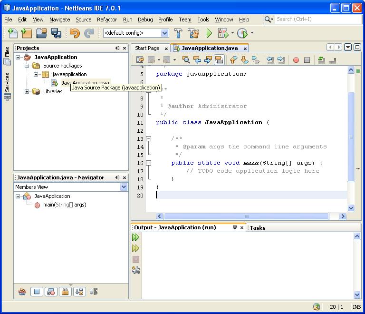Click the New File toolbar icon
The height and width of the screenshot is (314, 365).
click(12, 33)
